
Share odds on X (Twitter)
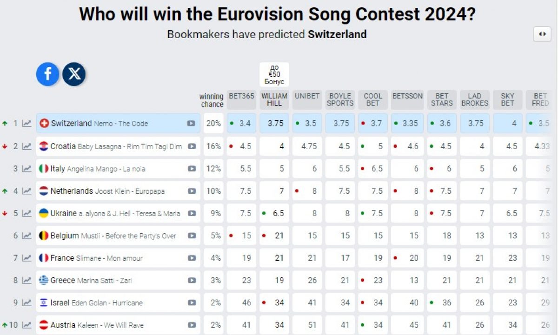(x=74, y=74)
